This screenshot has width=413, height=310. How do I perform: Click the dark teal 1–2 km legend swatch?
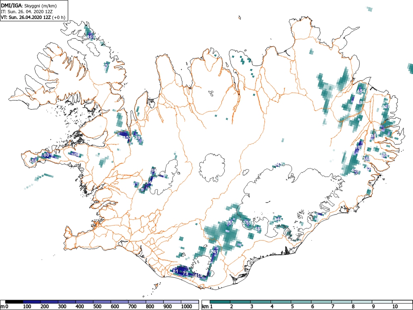(220, 302)
